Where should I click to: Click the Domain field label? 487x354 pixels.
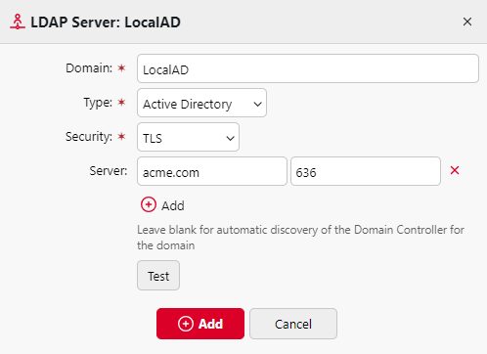pyautogui.click(x=89, y=68)
